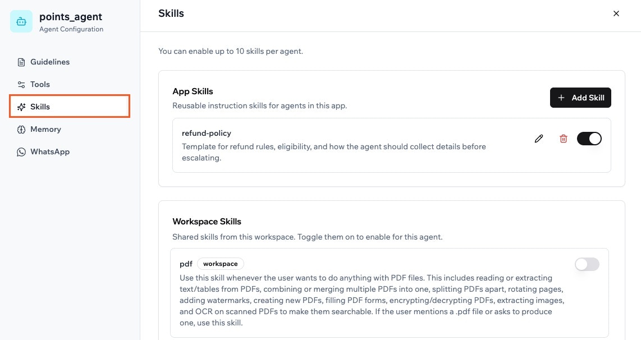Enable the pdf workspace skill toggle
The height and width of the screenshot is (340, 641).
[x=587, y=264]
